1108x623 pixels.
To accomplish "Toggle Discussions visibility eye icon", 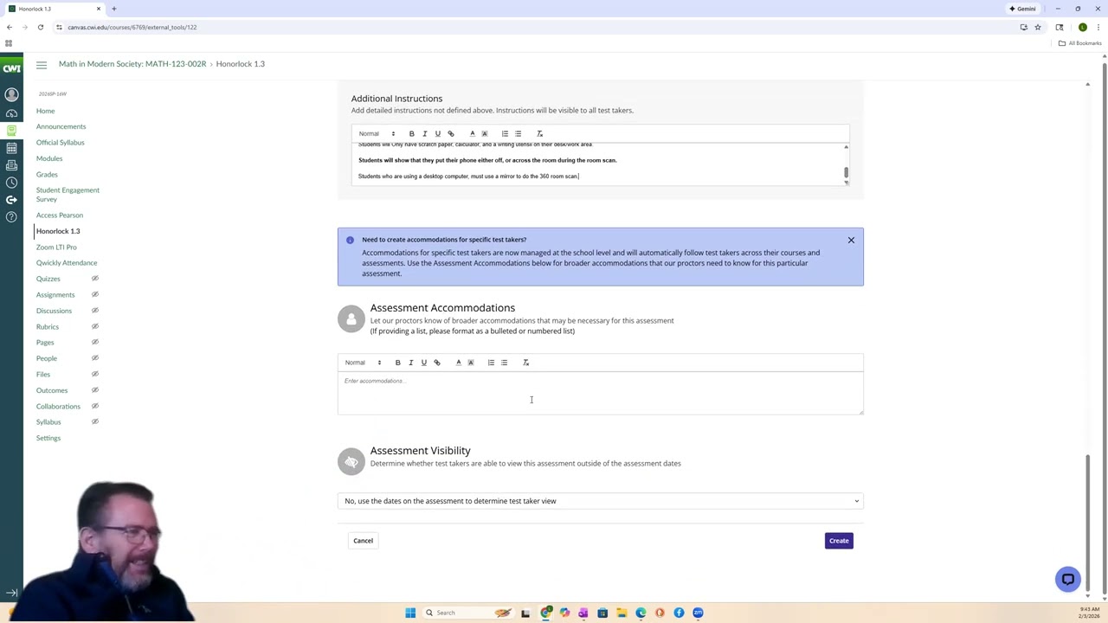I will 95,311.
